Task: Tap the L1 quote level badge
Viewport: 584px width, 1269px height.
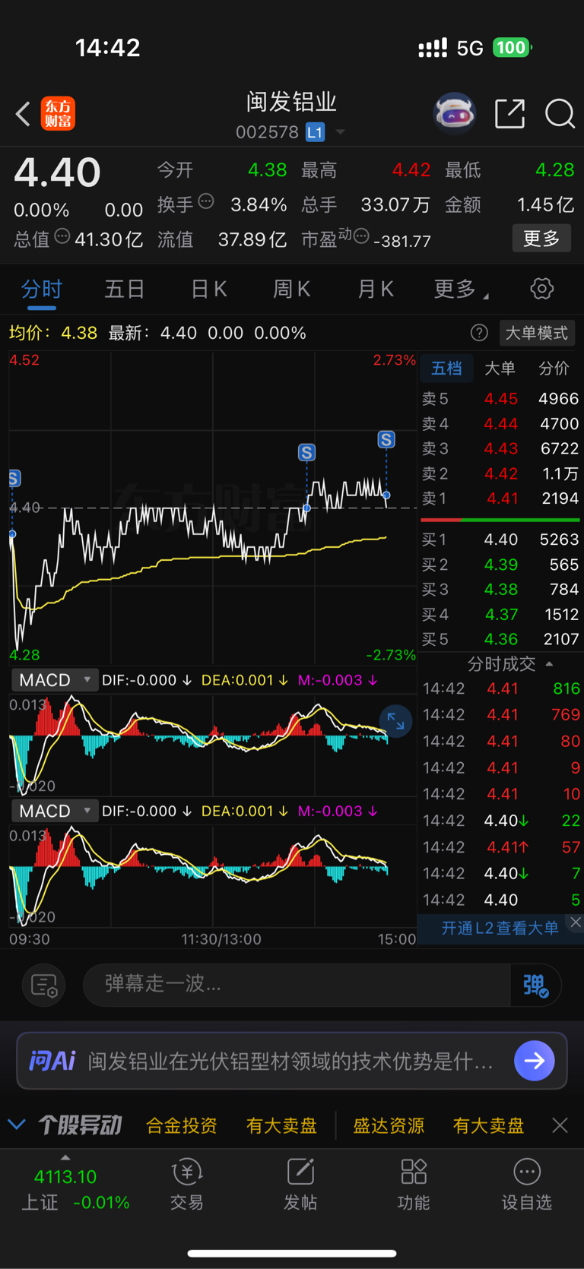Action: (x=315, y=132)
